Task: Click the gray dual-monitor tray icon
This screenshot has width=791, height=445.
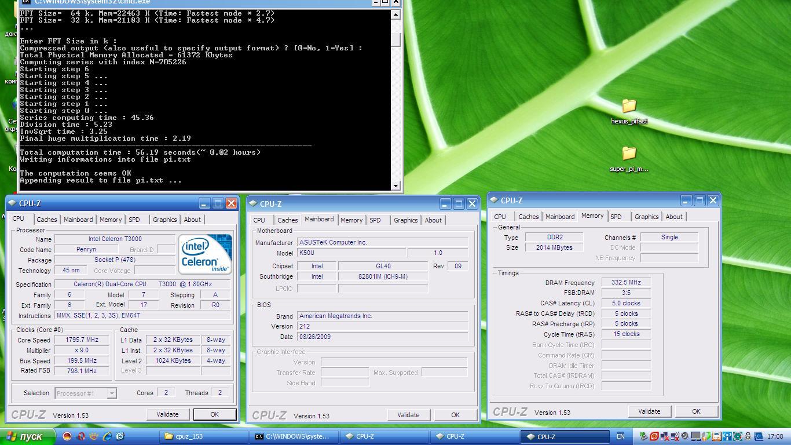Action: (x=696, y=436)
